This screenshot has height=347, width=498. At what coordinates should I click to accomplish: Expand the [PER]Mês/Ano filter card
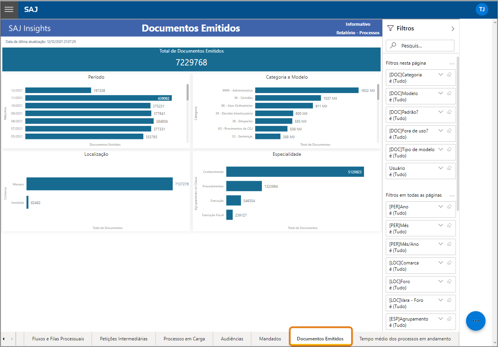click(441, 244)
